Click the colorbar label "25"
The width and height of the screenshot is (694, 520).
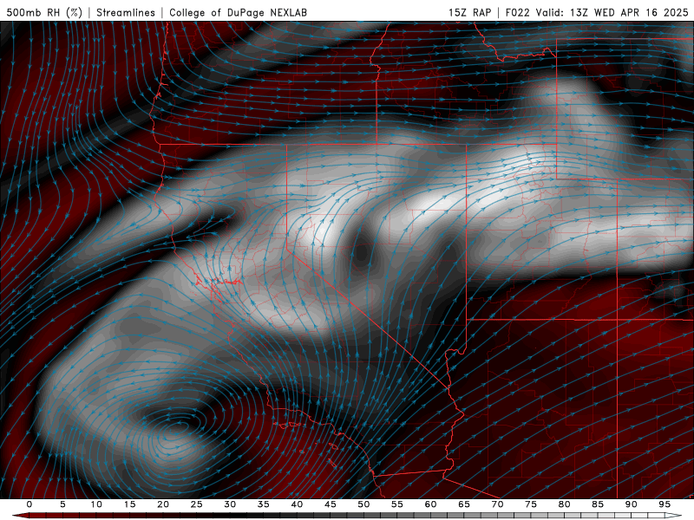coord(197,504)
